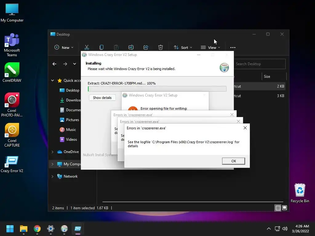This screenshot has width=315, height=236.
Task: Open Settings gear from taskbar
Action: click(51, 229)
